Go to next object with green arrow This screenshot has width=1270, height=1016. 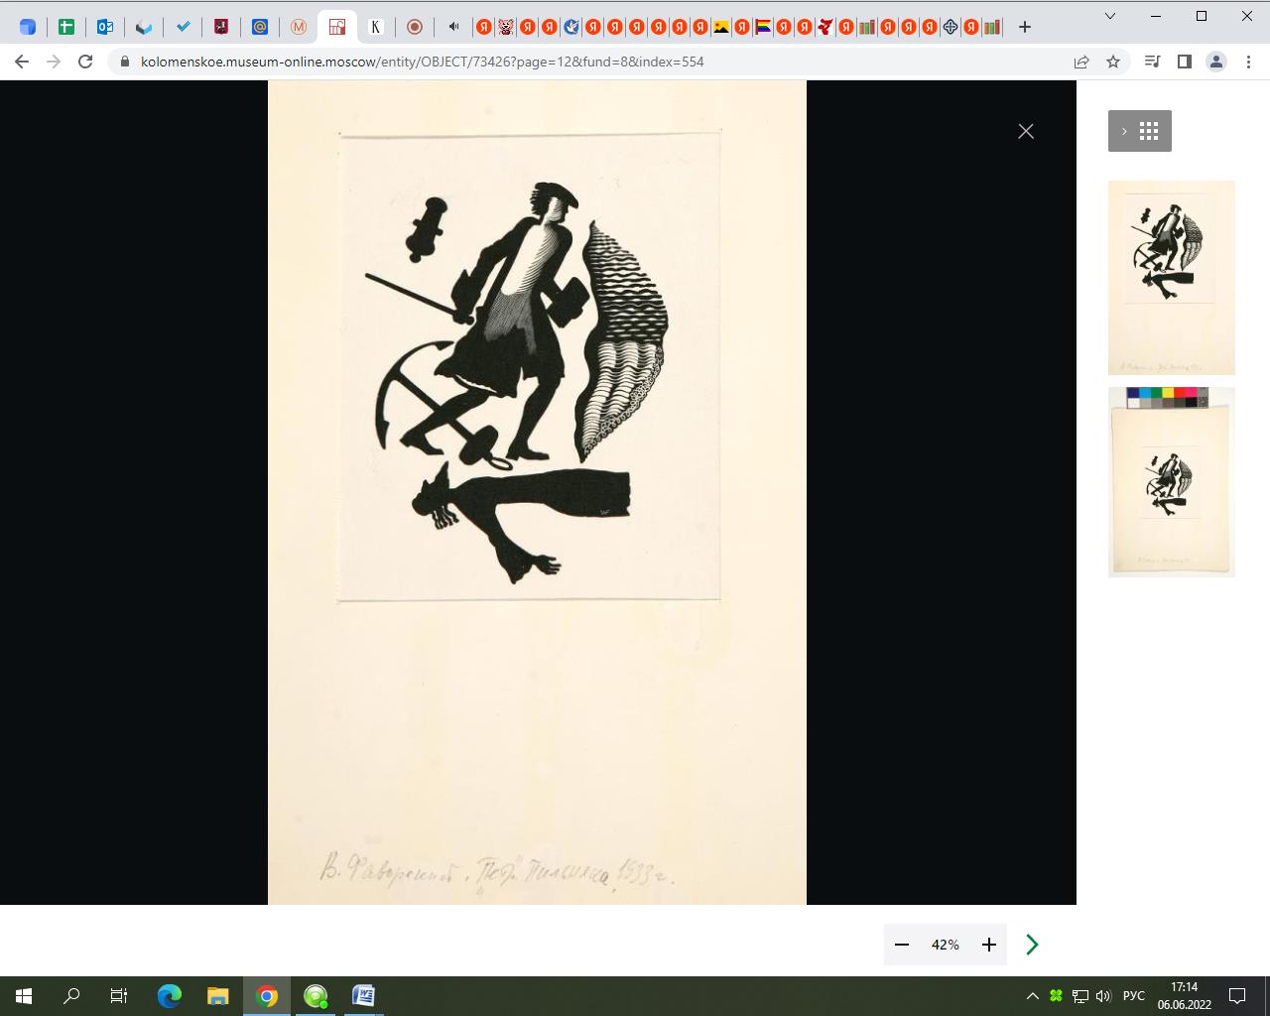(x=1032, y=945)
